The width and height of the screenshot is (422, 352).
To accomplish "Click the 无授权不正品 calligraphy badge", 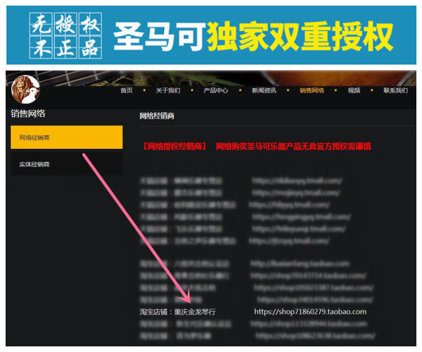I will 65,35.
